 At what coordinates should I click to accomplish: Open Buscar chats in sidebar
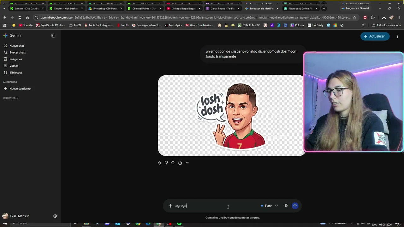(x=18, y=52)
